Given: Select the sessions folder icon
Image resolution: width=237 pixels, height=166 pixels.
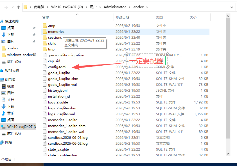Looking at the screenshot, I should tap(45, 37).
